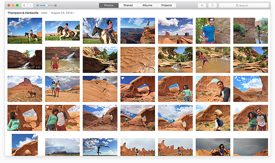Open the man sitting by arch selfie photo

tap(213, 89)
